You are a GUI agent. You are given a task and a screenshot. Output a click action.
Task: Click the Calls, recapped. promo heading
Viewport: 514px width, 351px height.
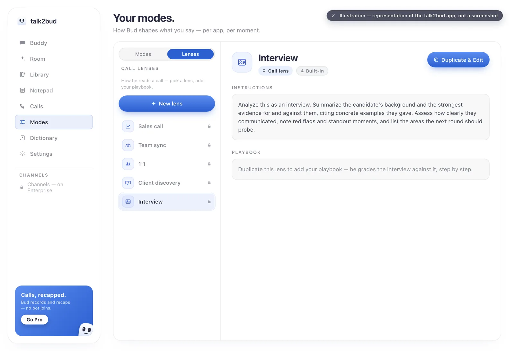pyautogui.click(x=43, y=295)
